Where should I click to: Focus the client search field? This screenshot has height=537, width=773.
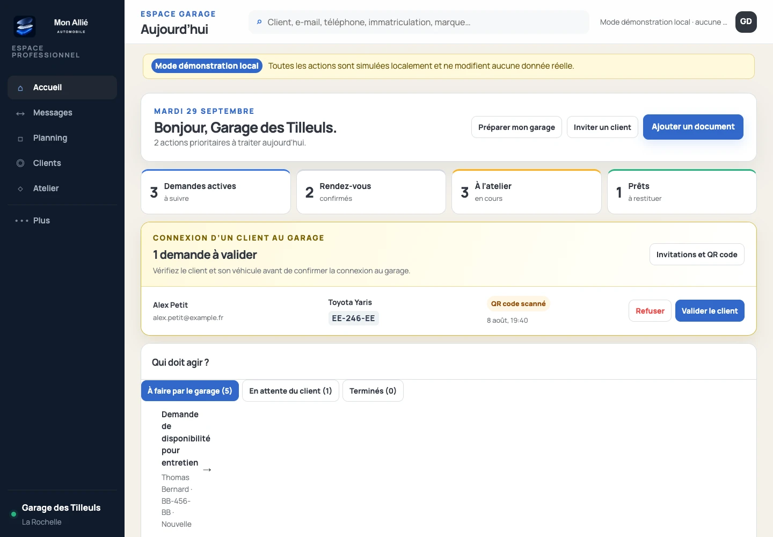click(x=419, y=22)
